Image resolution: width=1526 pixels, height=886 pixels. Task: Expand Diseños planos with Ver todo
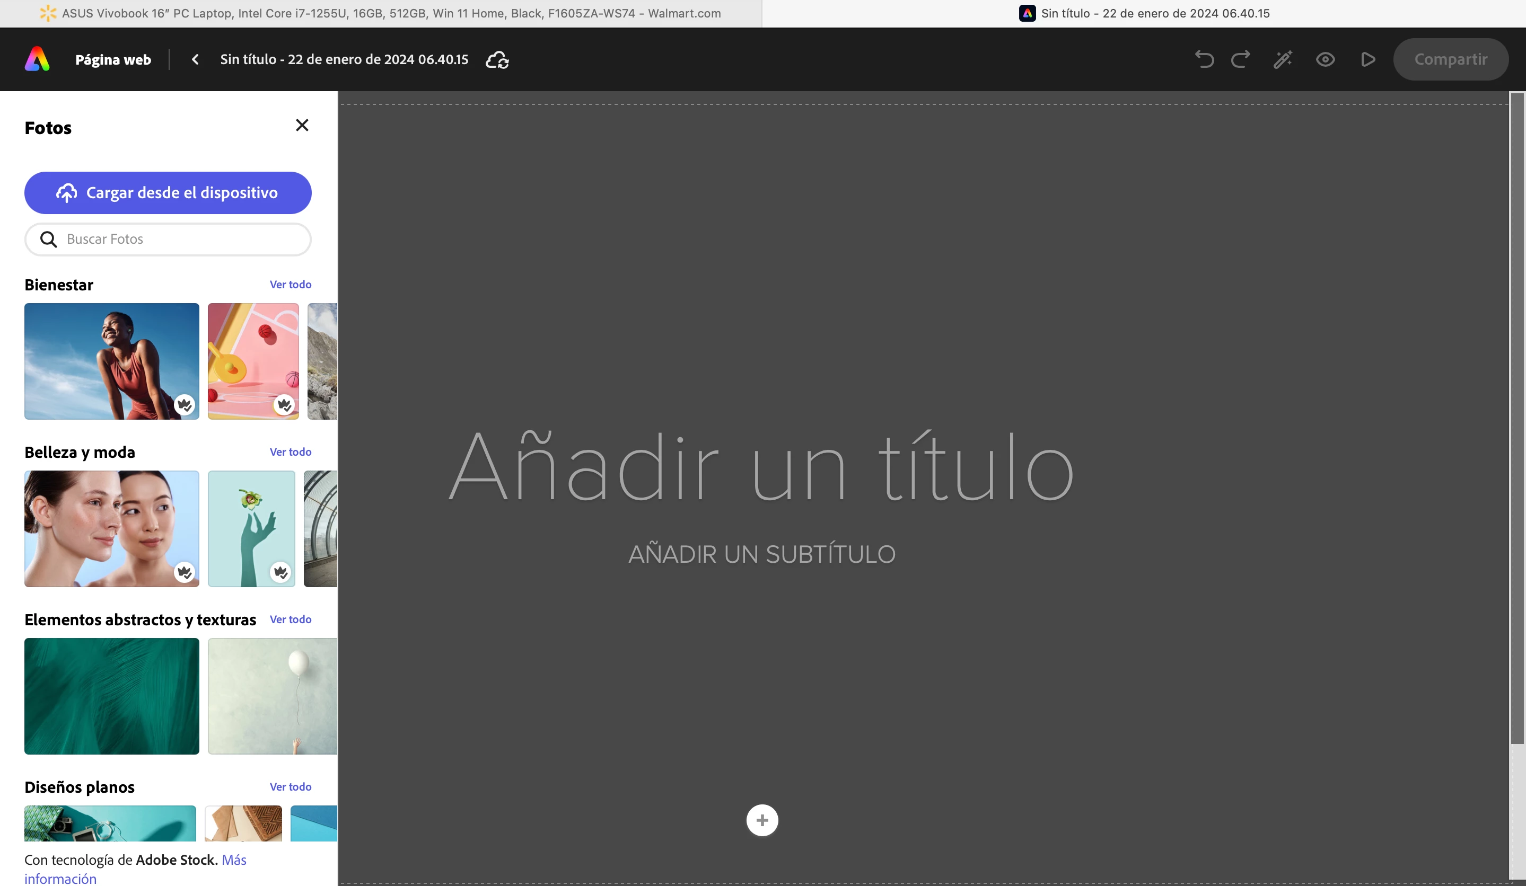(290, 787)
